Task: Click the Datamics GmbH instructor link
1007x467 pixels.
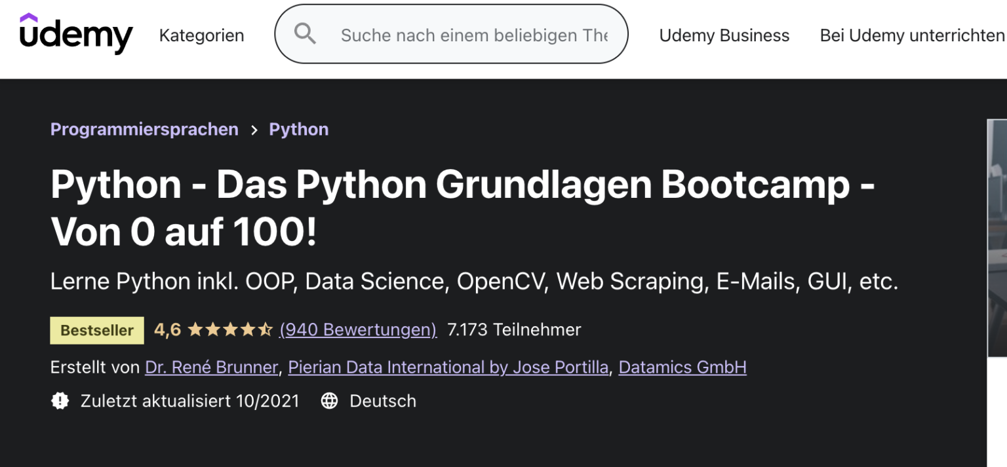Action: (682, 367)
